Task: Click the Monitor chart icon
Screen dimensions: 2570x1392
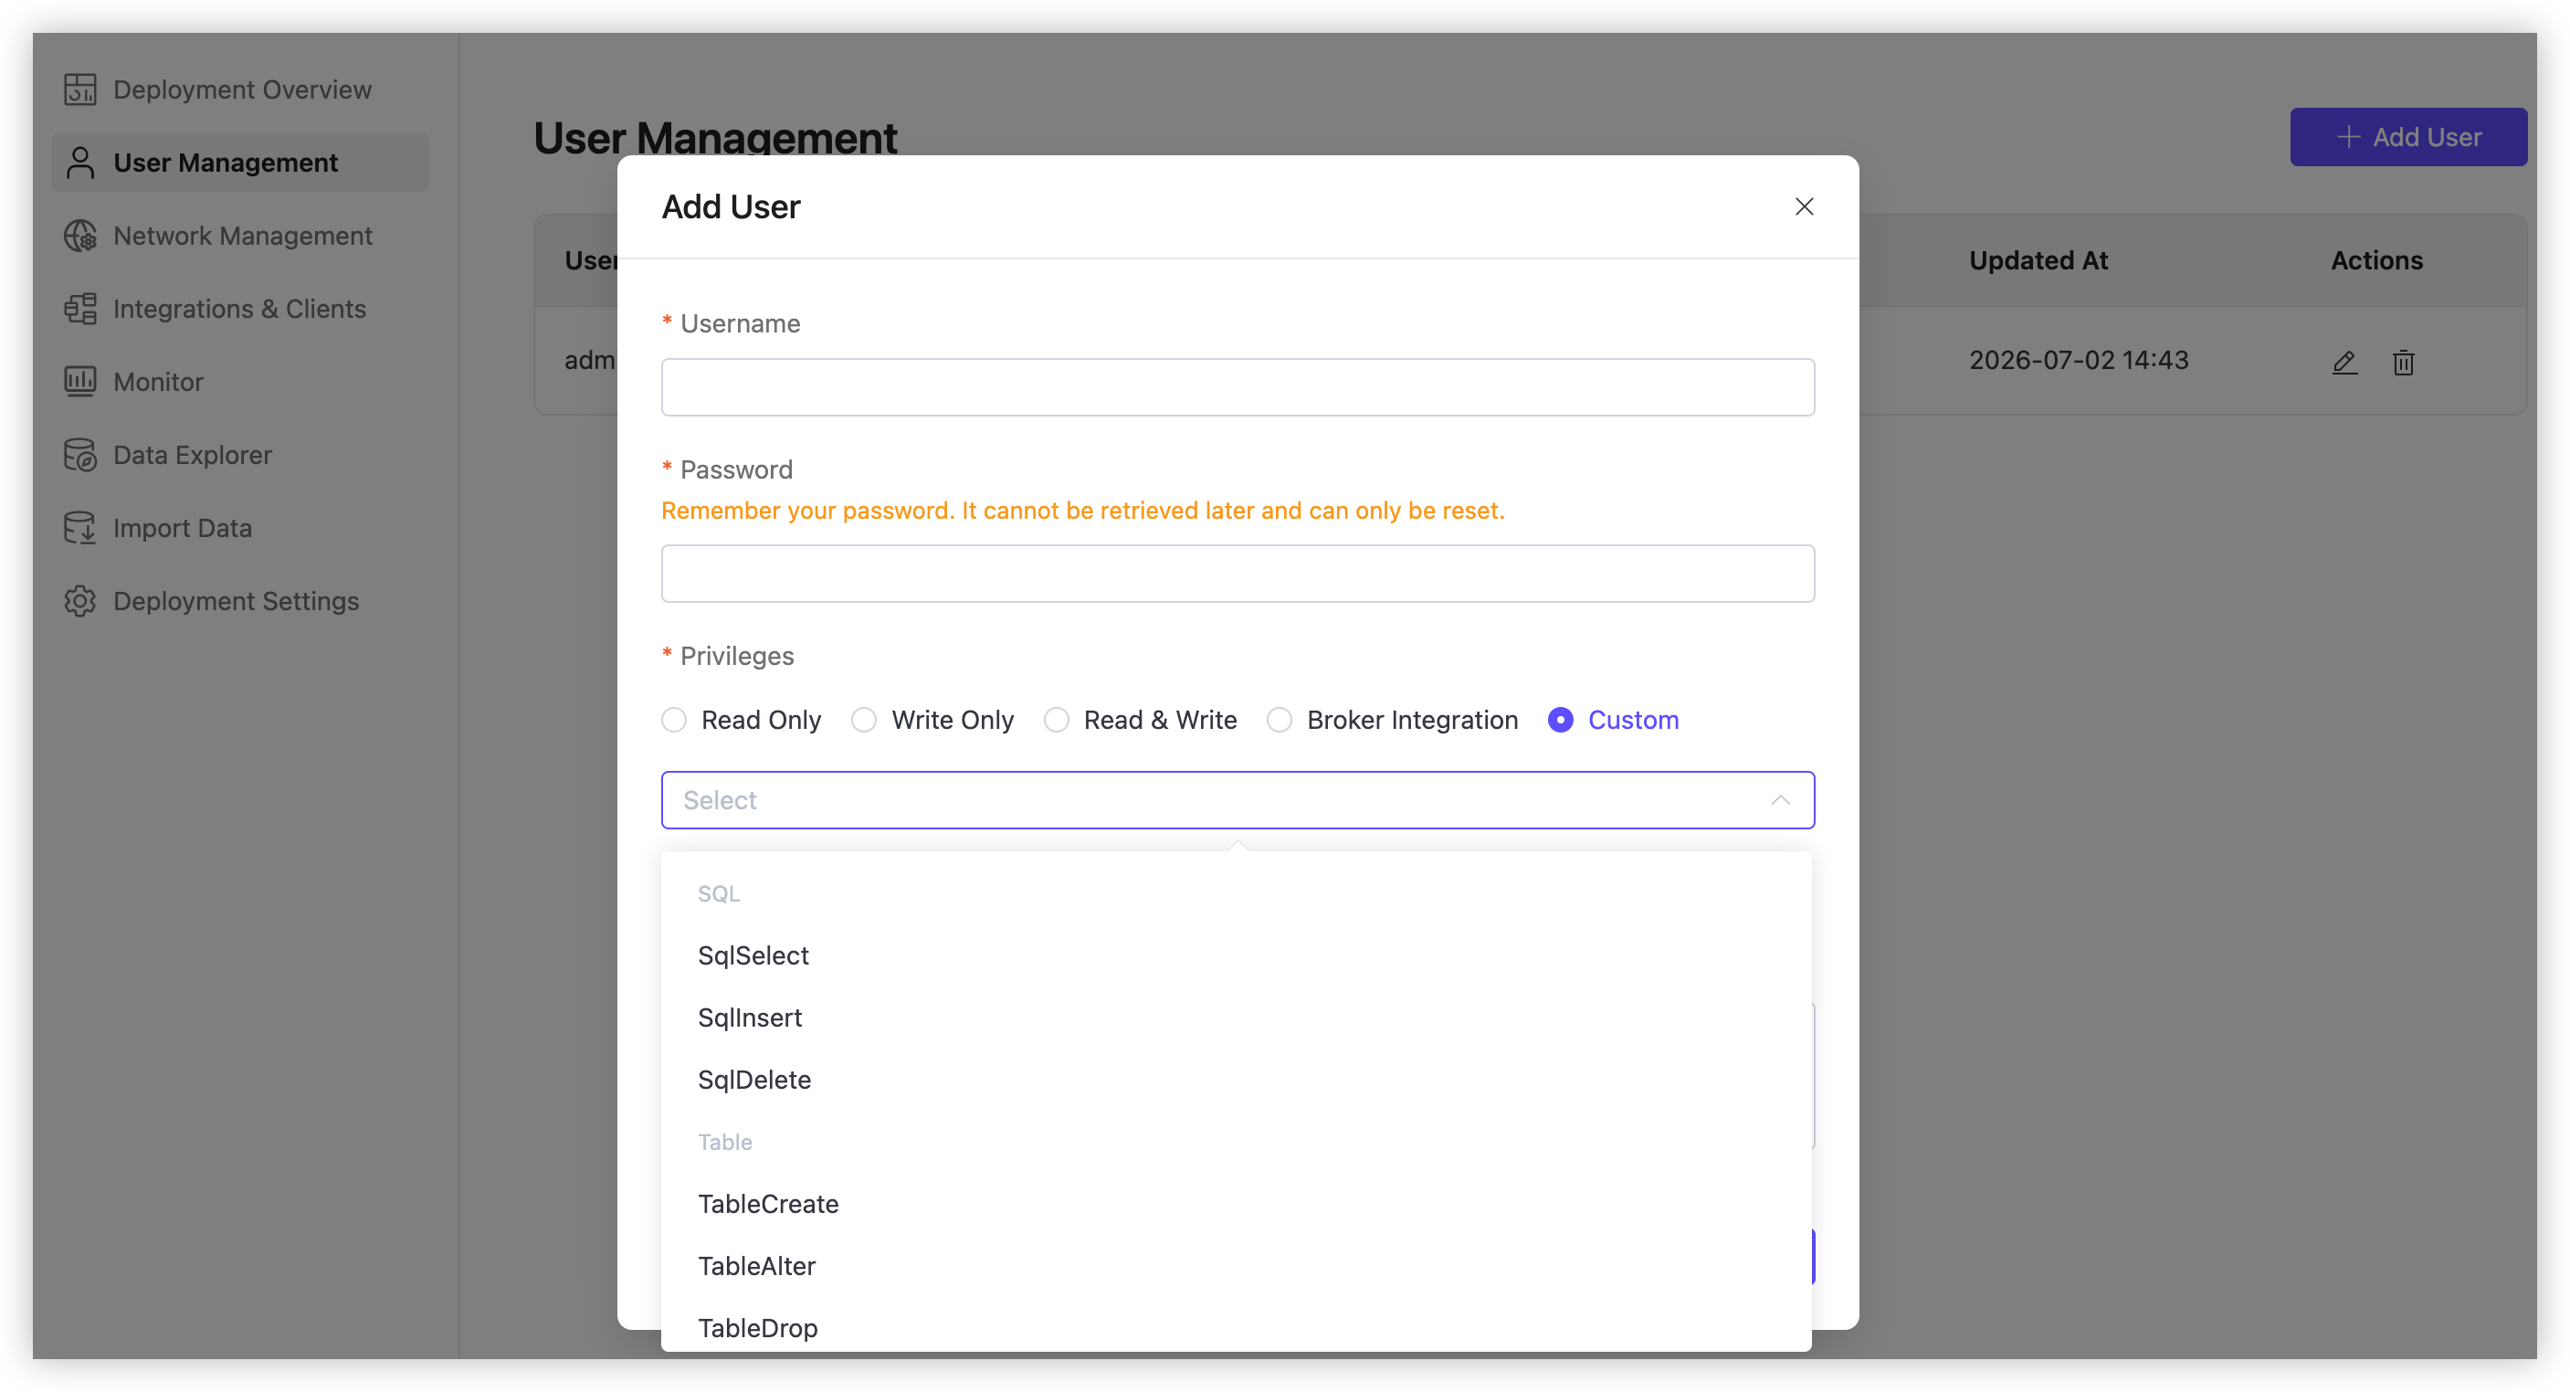Action: 79,381
